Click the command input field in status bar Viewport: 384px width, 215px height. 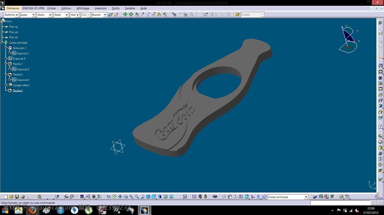(x=340, y=203)
